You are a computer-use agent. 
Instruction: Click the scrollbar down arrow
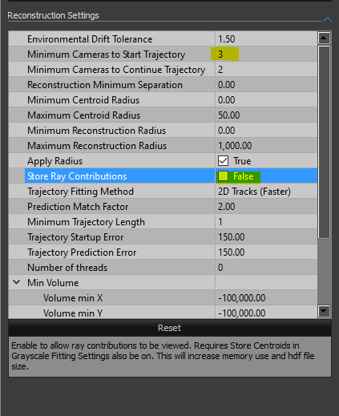point(324,311)
